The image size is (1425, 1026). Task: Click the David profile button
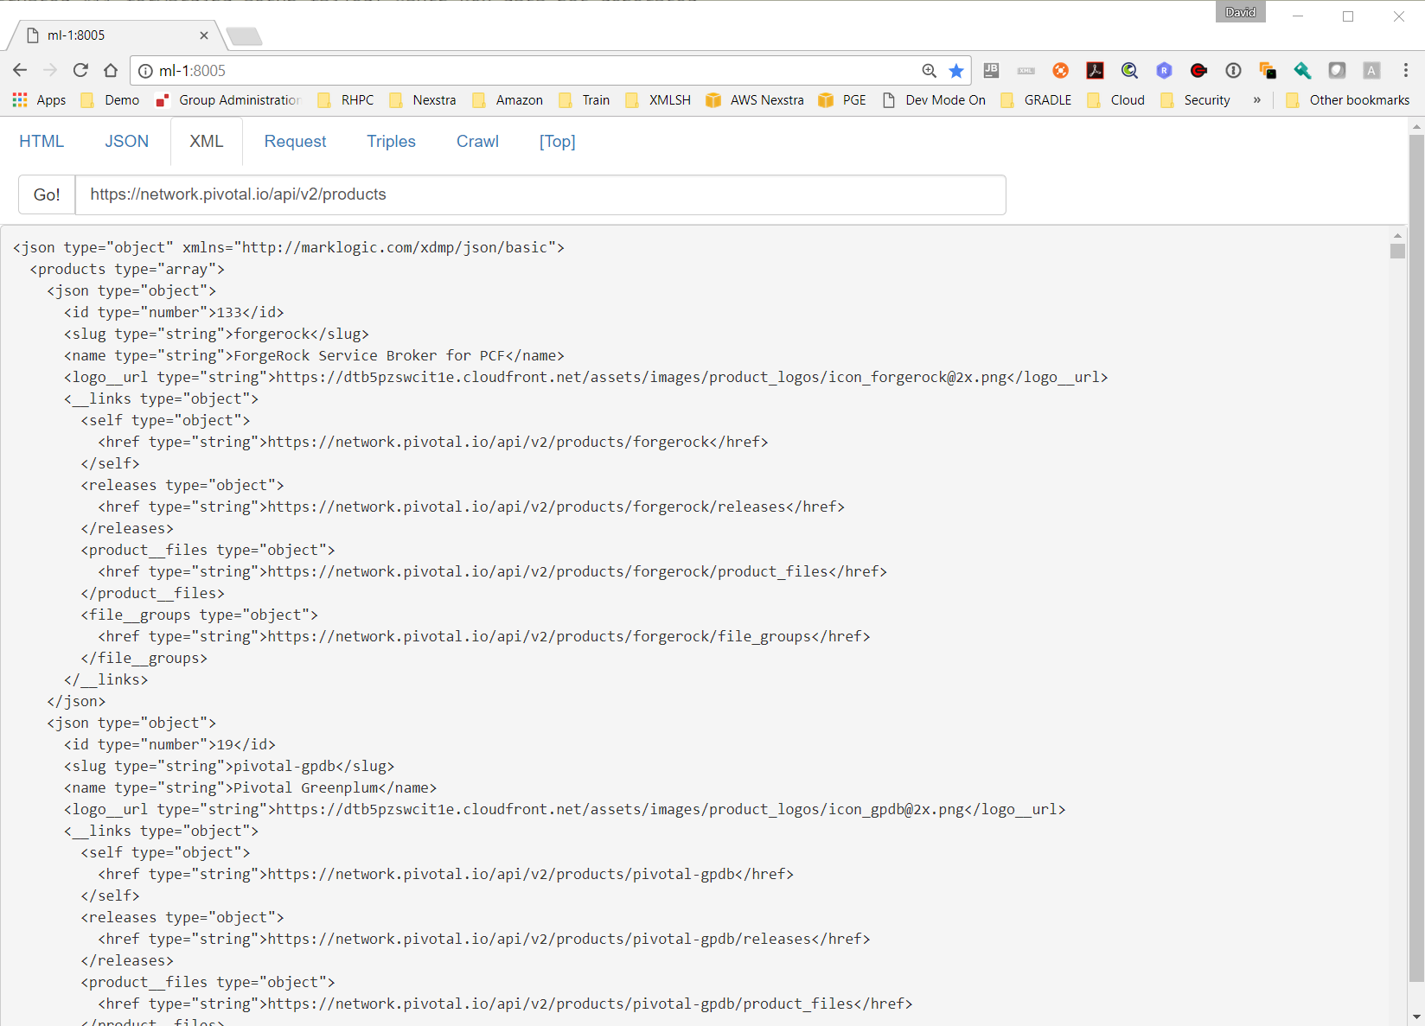point(1240,12)
